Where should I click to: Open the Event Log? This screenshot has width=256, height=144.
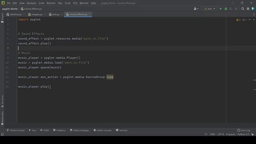[244, 130]
